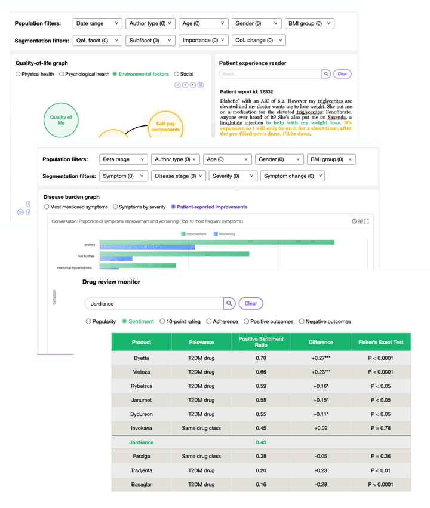The image size is (430, 508).
Task: Select the Symptoms by severity radio button
Action: click(115, 207)
